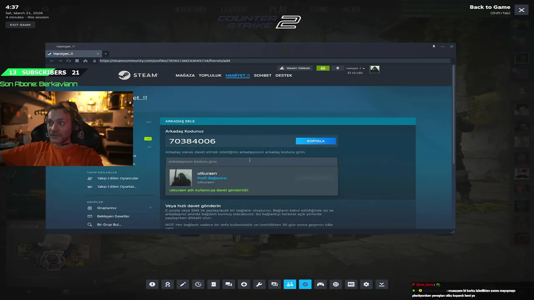
Task: Open the achievements icon in overlay bar
Action: pyautogui.click(x=167, y=284)
